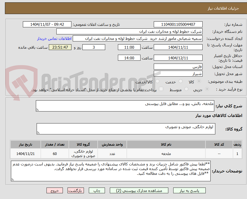Click resize handle of شرح کلی نیاز box
The height and width of the screenshot is (199, 247).
click(x=37, y=110)
